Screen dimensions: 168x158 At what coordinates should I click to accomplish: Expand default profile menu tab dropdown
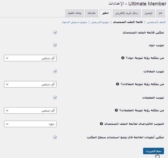pos(30,124)
